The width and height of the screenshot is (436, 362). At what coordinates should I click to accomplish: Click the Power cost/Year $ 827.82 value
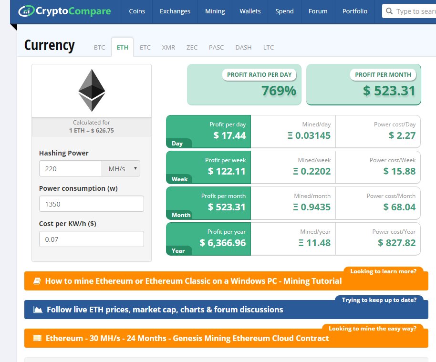pos(396,243)
